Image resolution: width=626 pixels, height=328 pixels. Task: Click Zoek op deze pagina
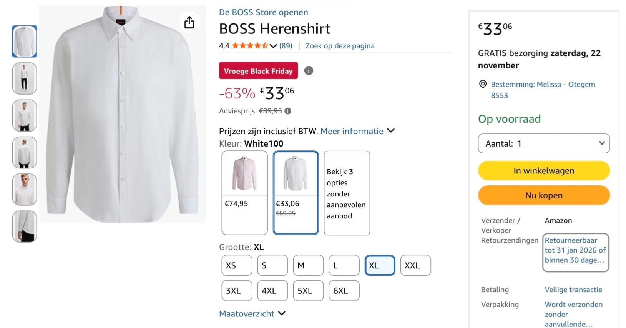click(x=340, y=45)
